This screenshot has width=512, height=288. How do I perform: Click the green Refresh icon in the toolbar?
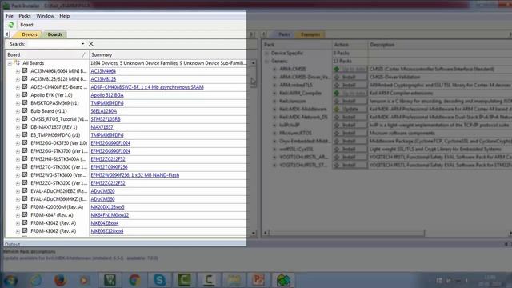[x=11, y=25]
